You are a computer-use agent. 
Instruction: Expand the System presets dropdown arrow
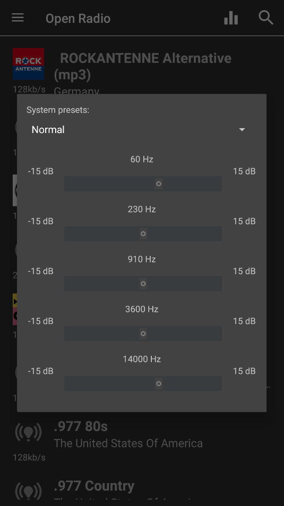point(242,130)
